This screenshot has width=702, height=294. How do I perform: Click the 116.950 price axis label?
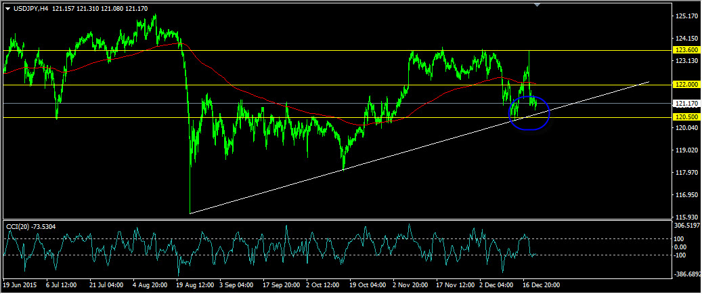click(x=688, y=195)
